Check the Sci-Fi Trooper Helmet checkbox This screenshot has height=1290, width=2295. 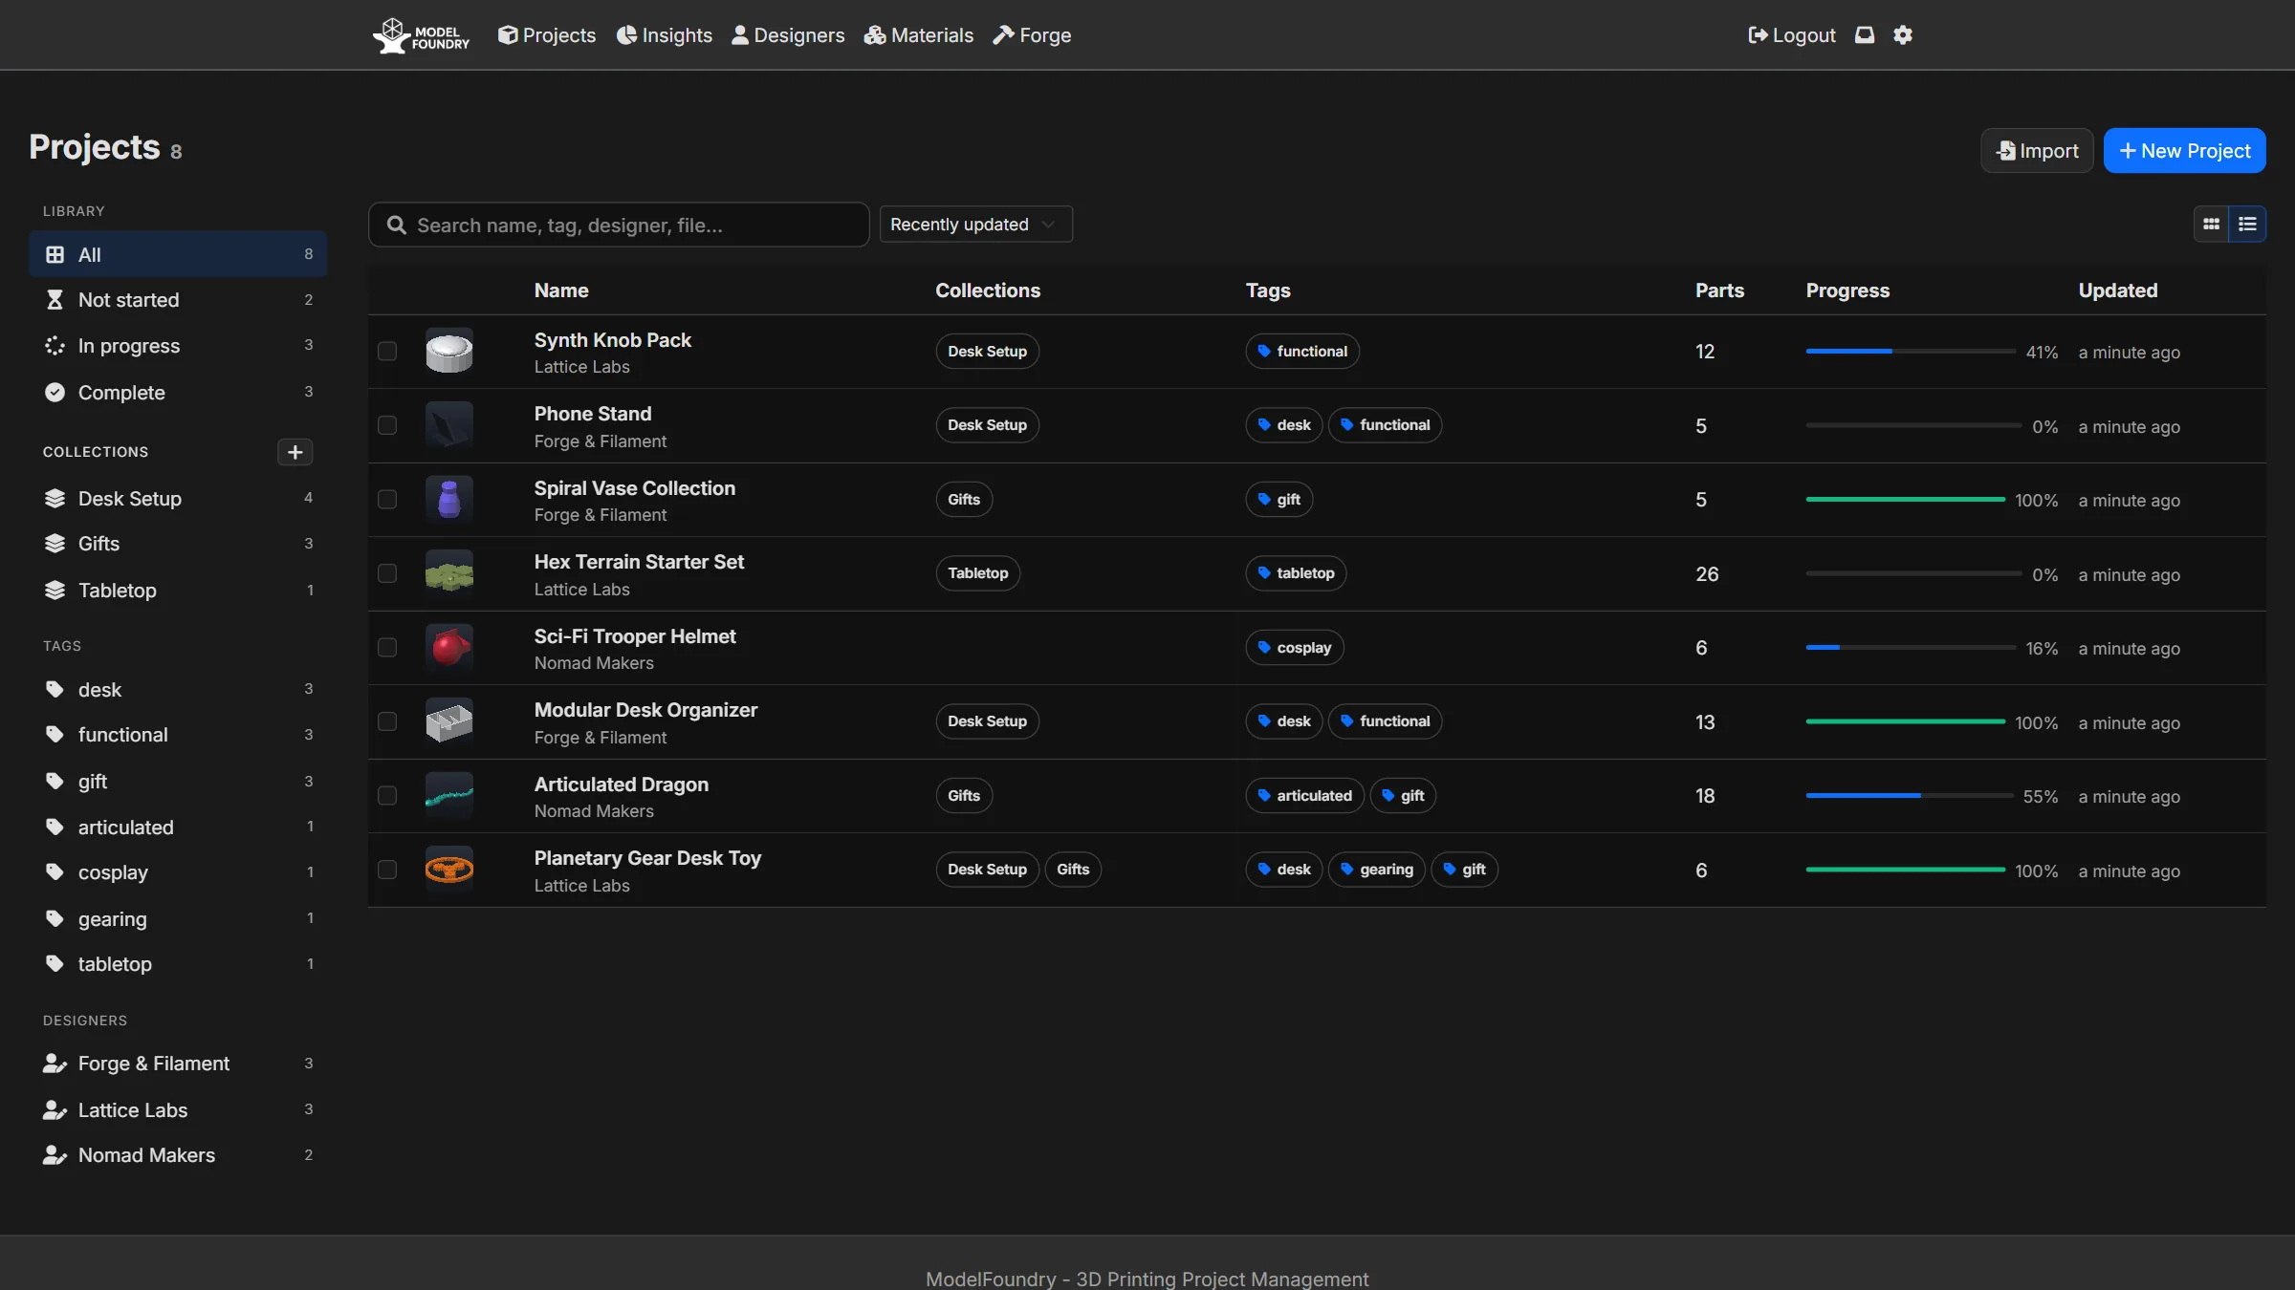pos(387,648)
